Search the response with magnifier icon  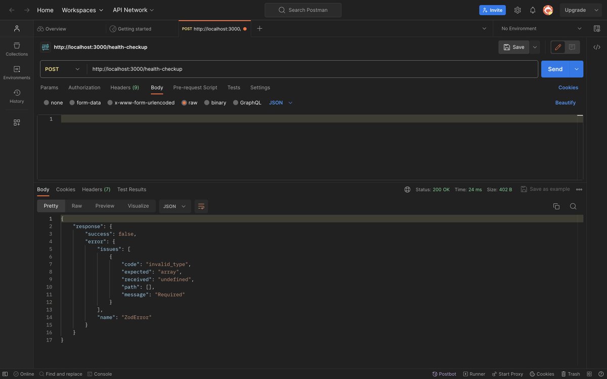coord(573,206)
